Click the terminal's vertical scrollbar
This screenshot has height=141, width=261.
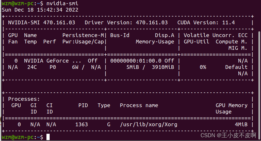point(259,85)
